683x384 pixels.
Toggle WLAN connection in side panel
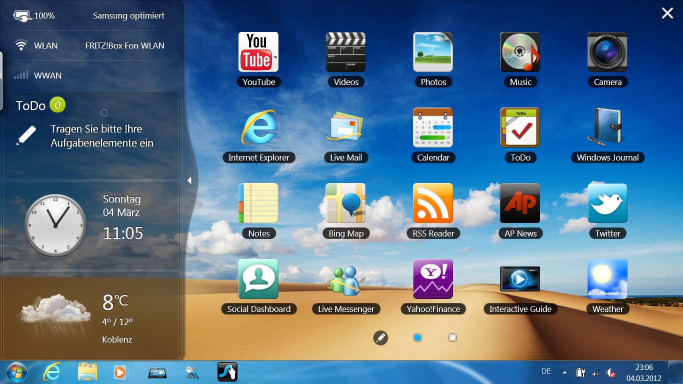point(90,45)
